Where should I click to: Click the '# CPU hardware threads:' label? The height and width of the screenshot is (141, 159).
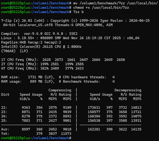(82, 77)
